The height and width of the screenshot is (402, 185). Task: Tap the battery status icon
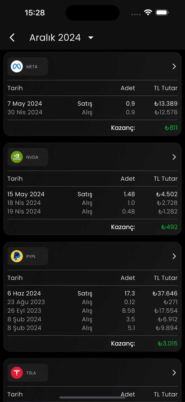[x=162, y=12]
